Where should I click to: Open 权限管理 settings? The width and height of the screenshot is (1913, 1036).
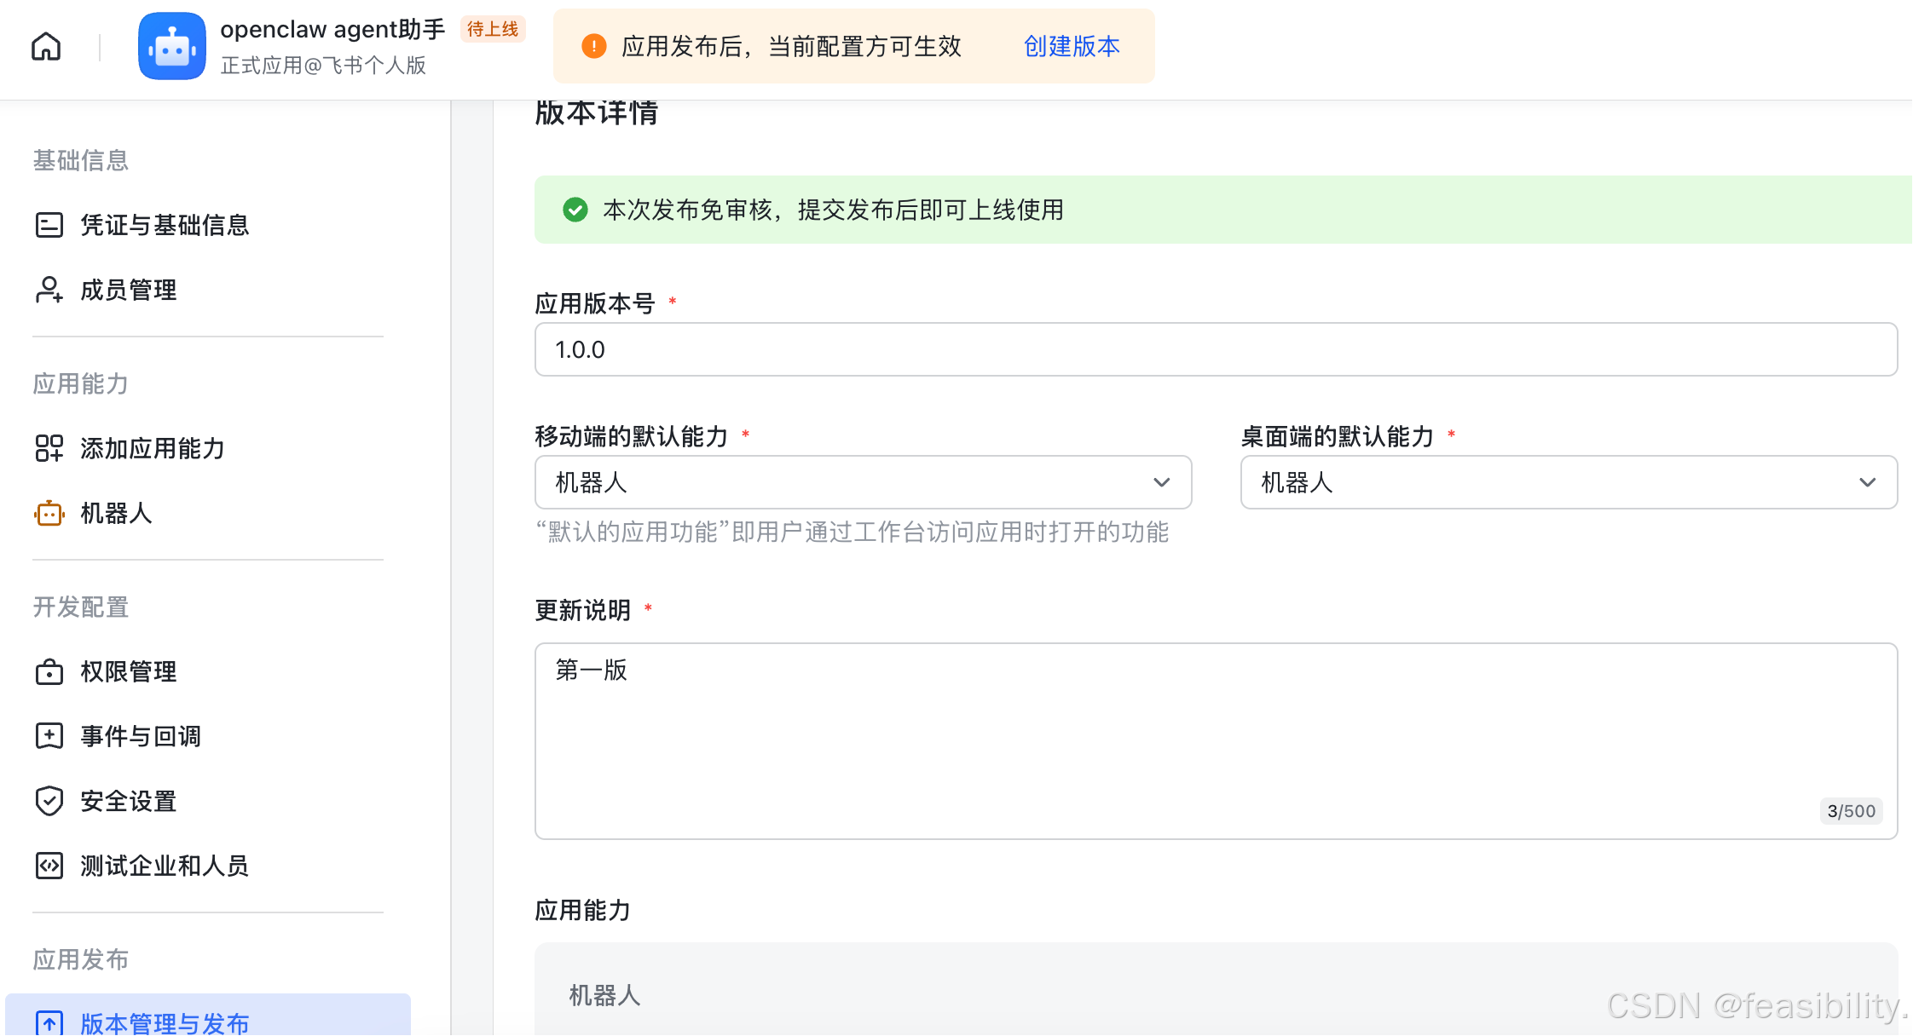128,671
